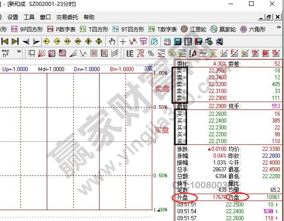
Task: Click the 22.3500 top sell price row
Action: tap(217, 71)
